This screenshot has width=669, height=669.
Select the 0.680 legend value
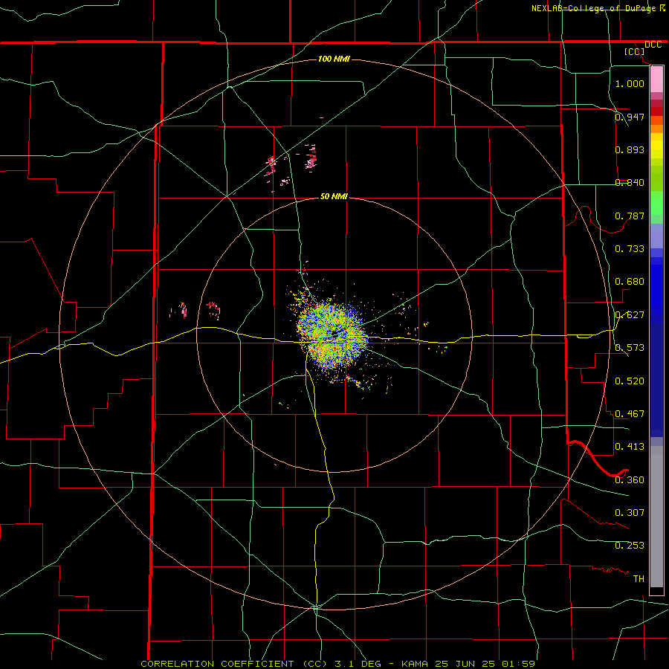click(x=630, y=282)
